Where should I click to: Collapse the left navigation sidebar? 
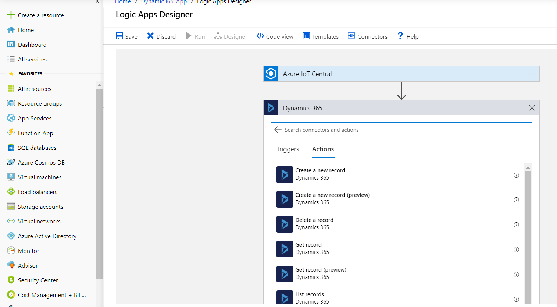[97, 2]
